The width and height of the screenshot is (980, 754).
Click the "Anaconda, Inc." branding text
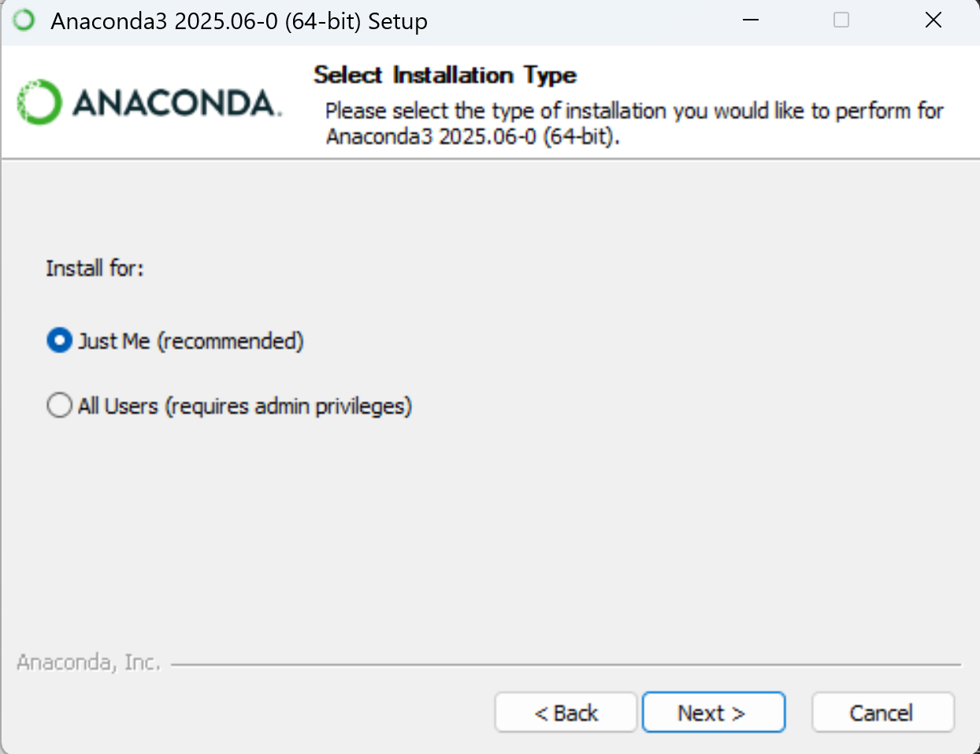88,662
